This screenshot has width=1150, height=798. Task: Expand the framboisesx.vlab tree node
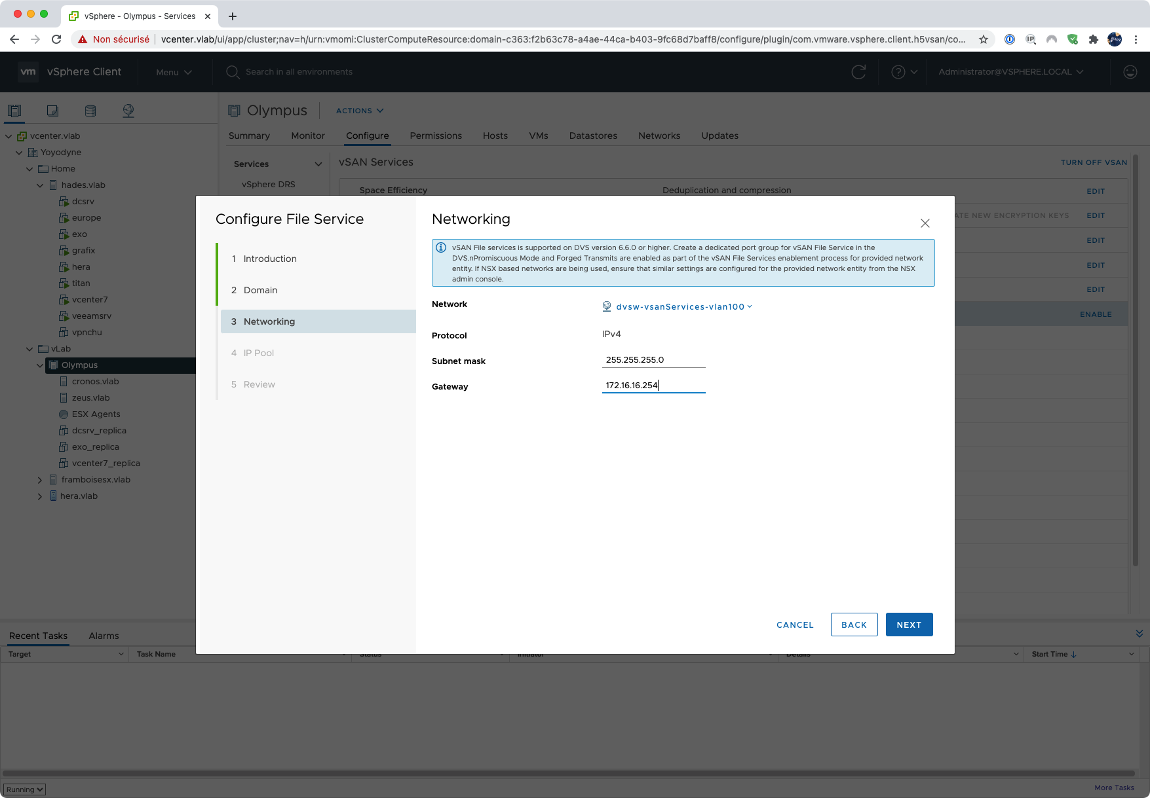click(x=40, y=480)
